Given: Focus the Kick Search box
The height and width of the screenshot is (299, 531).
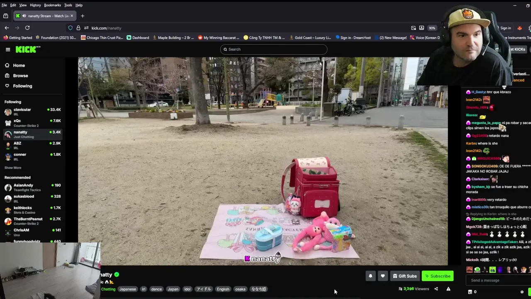Looking at the screenshot, I should 274,49.
